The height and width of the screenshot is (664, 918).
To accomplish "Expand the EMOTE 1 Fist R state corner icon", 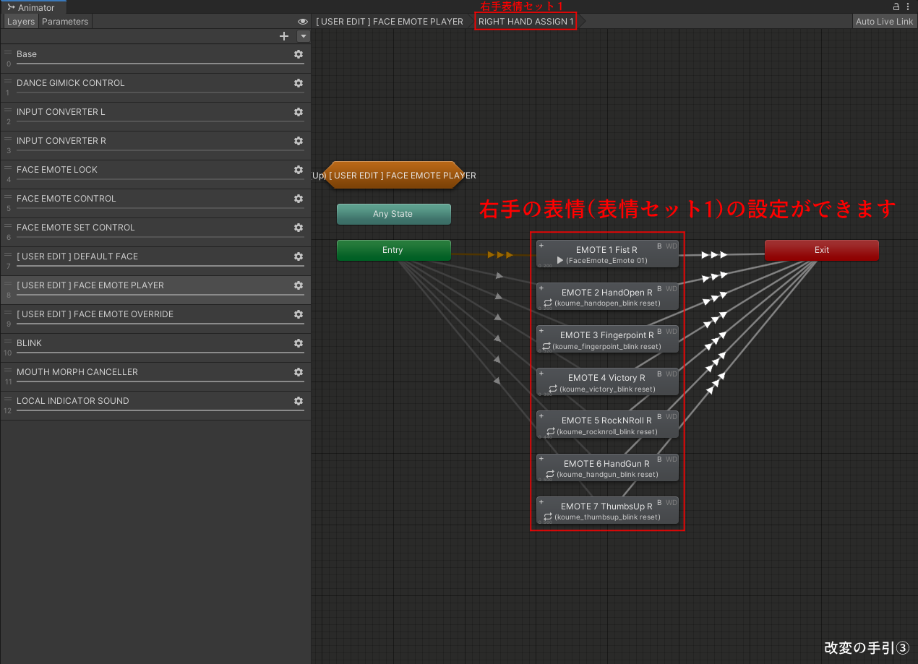I will (541, 245).
